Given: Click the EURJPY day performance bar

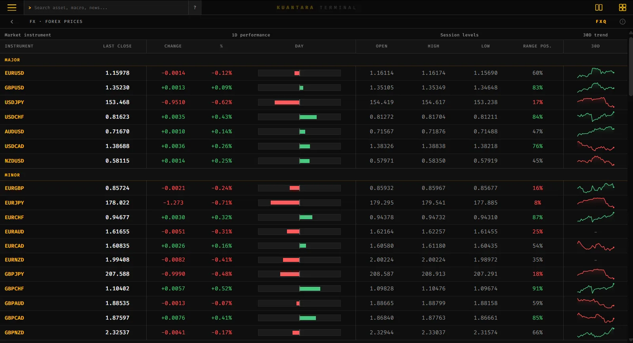Looking at the screenshot, I should click(299, 203).
